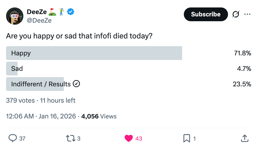Click the reply speech bubble icon

coord(13,138)
